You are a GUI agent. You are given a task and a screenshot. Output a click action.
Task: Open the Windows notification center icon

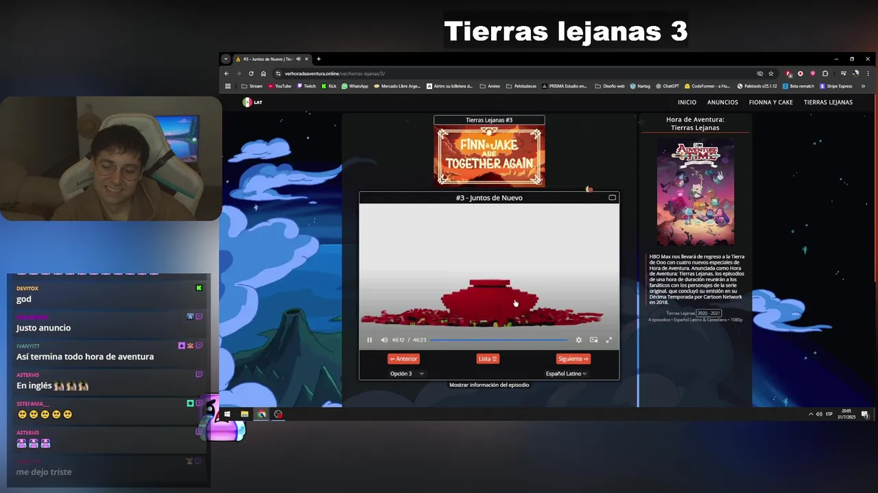coord(865,414)
